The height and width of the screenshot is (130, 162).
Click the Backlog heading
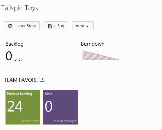point(14,44)
